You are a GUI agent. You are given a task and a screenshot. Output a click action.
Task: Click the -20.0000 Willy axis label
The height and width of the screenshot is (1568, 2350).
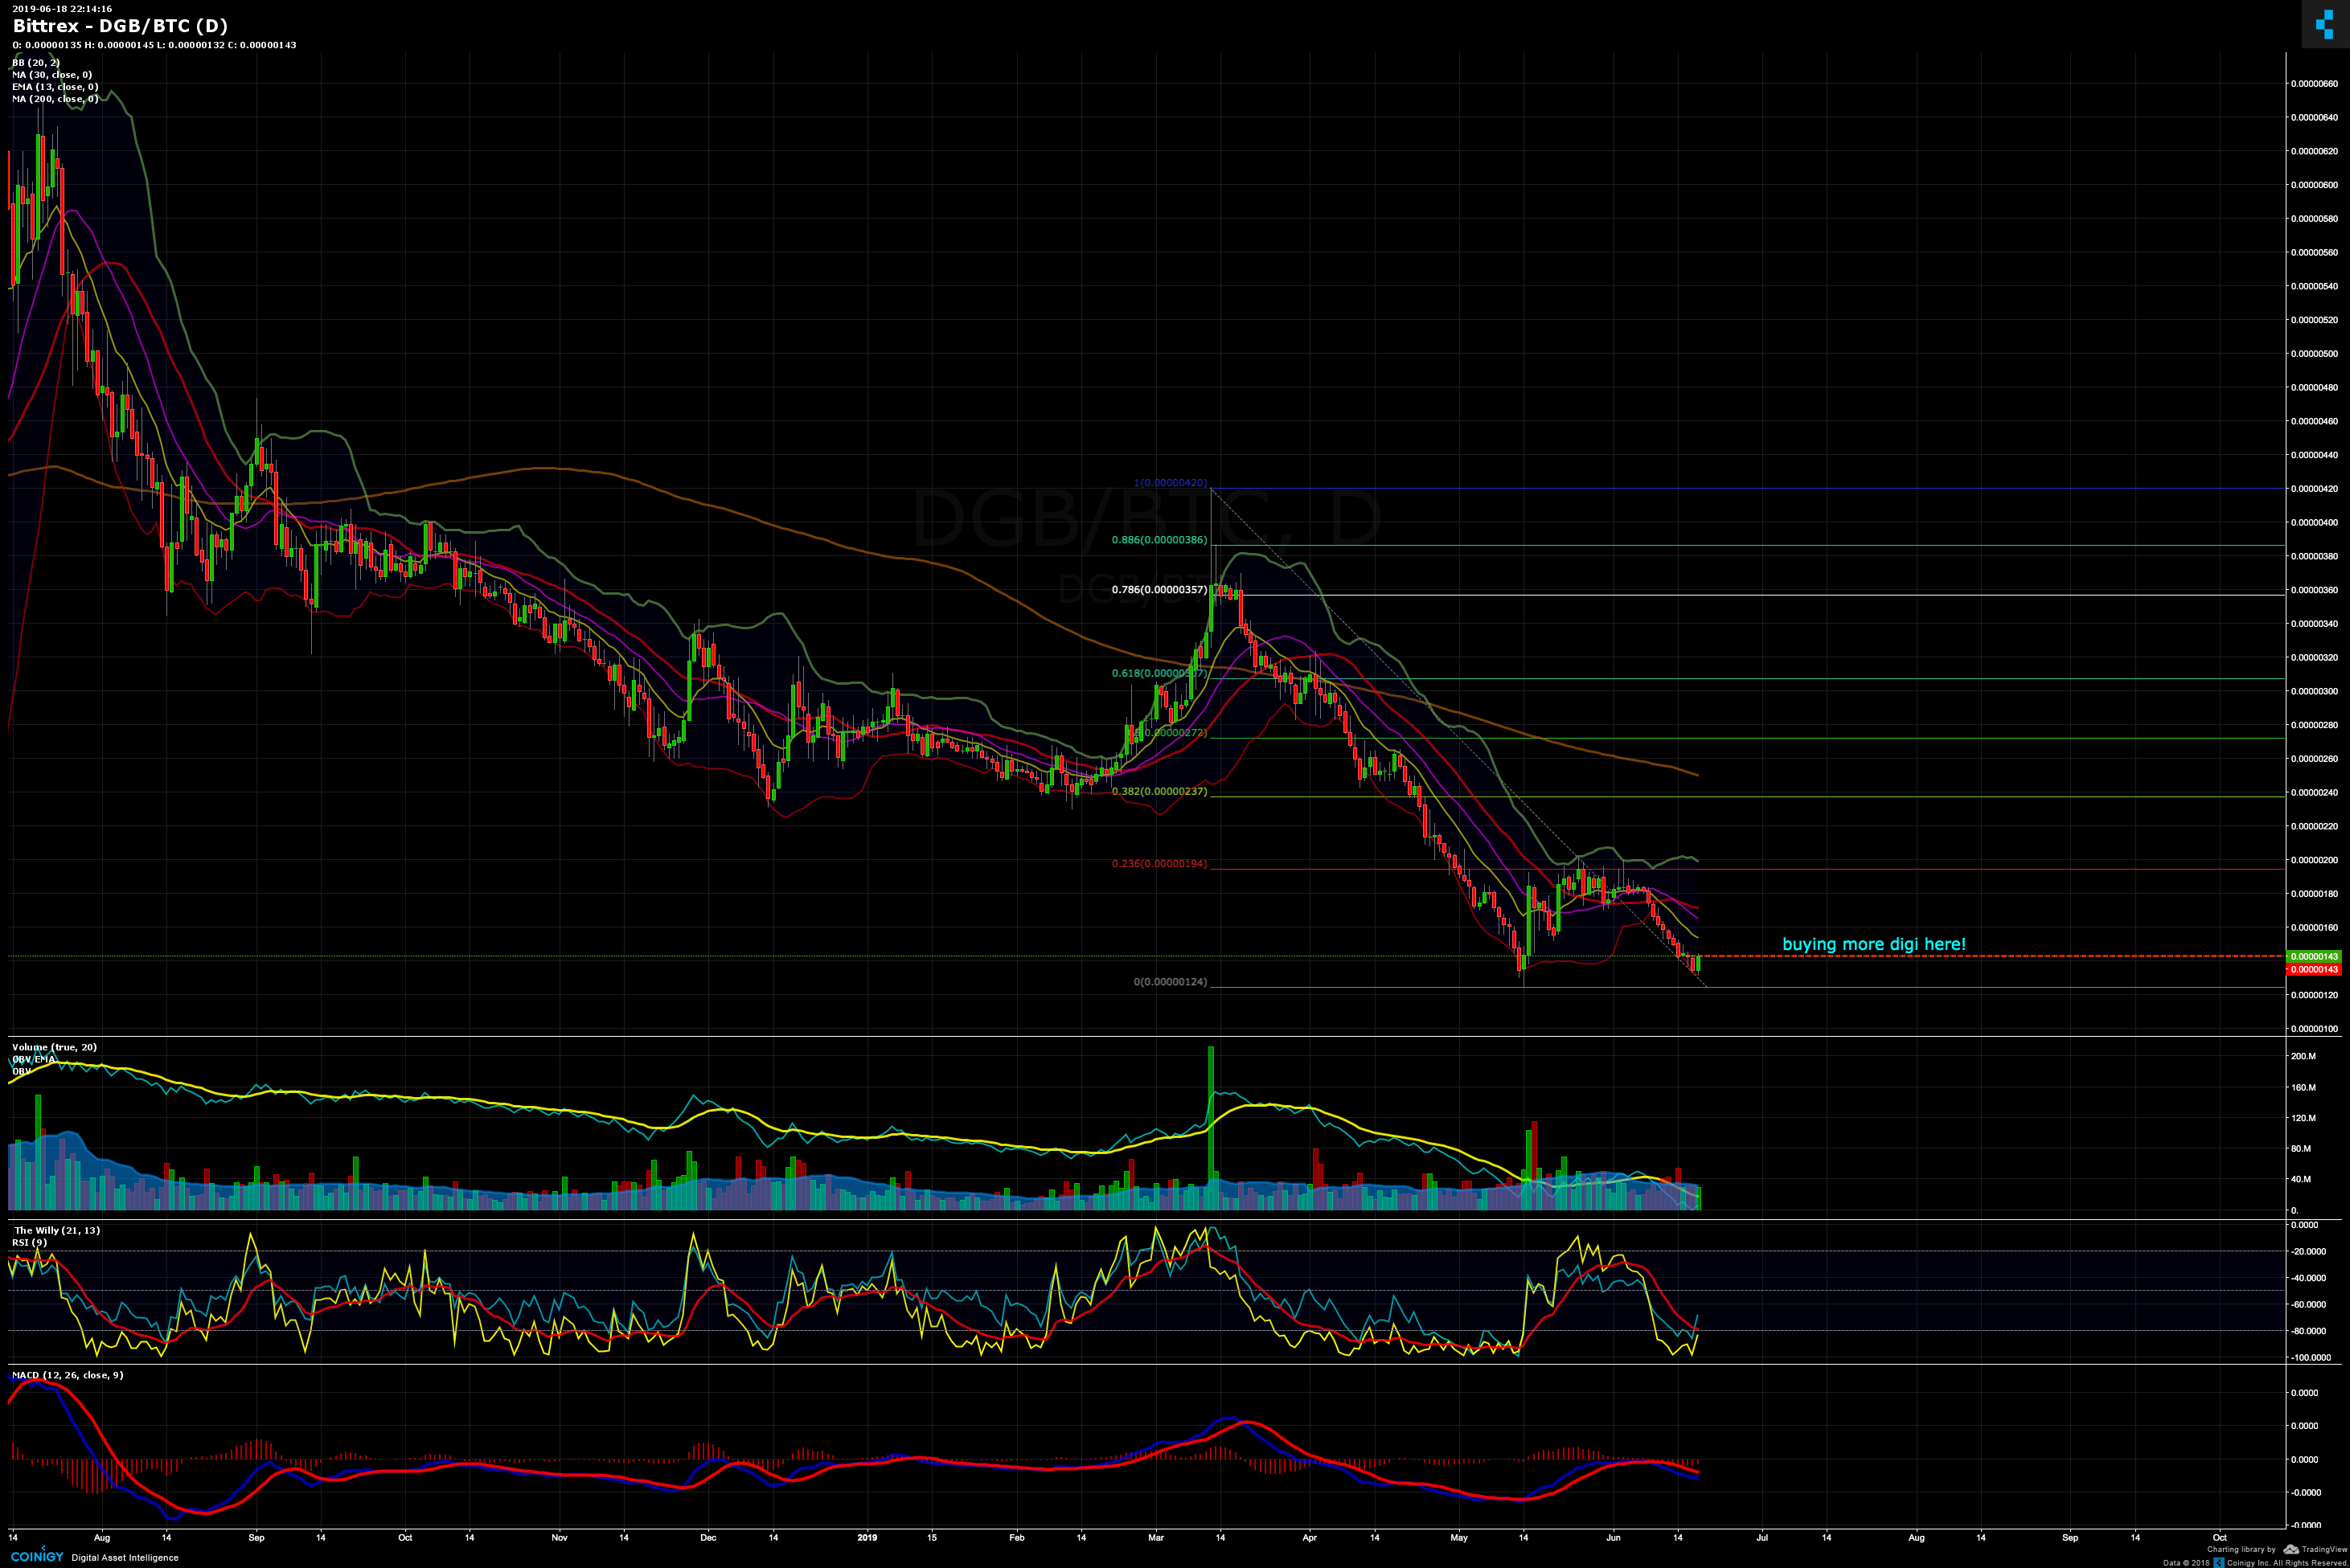(2309, 1252)
